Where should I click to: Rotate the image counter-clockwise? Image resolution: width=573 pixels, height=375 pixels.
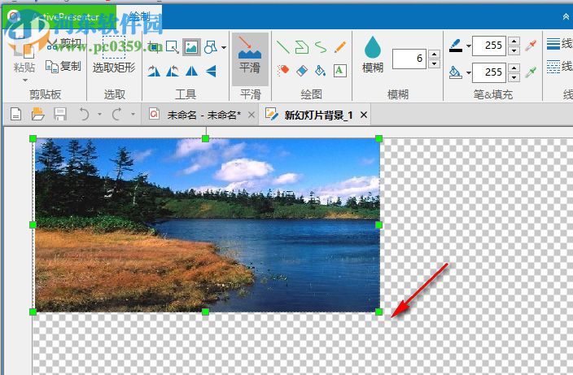173,71
